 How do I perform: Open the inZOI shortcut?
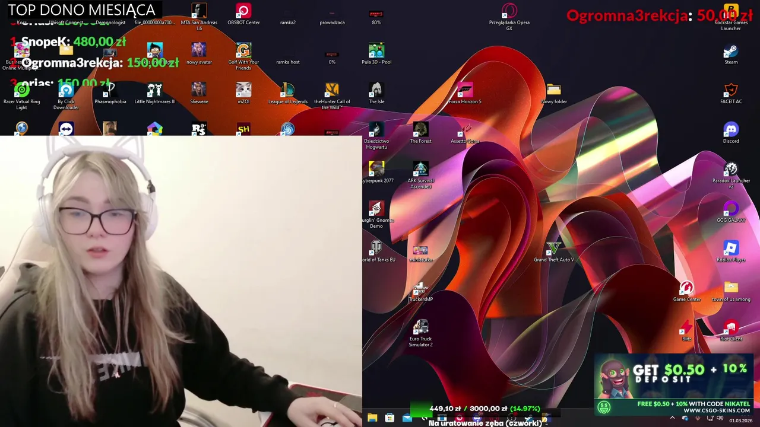(x=243, y=94)
